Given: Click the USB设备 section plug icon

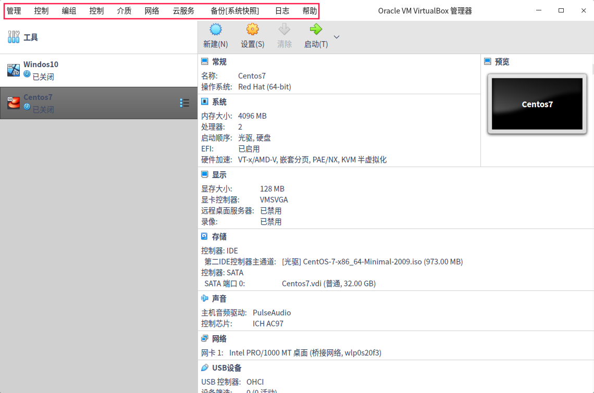Looking at the screenshot, I should tap(205, 367).
